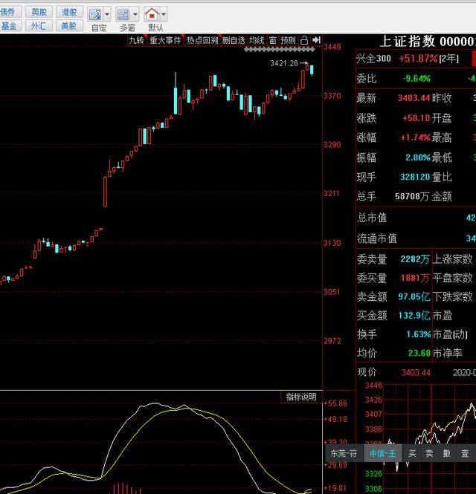Image resolution: width=476 pixels, height=494 pixels.
Task: Click the 总市值 label
Action: tap(372, 218)
